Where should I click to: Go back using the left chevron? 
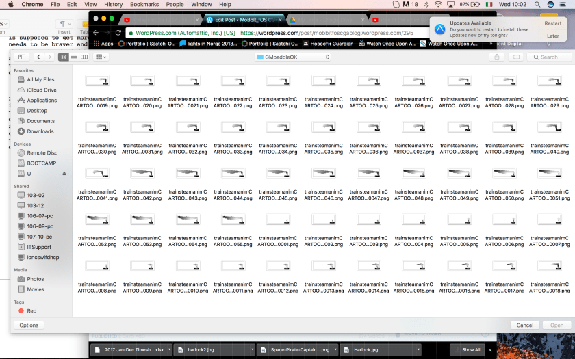[39, 57]
